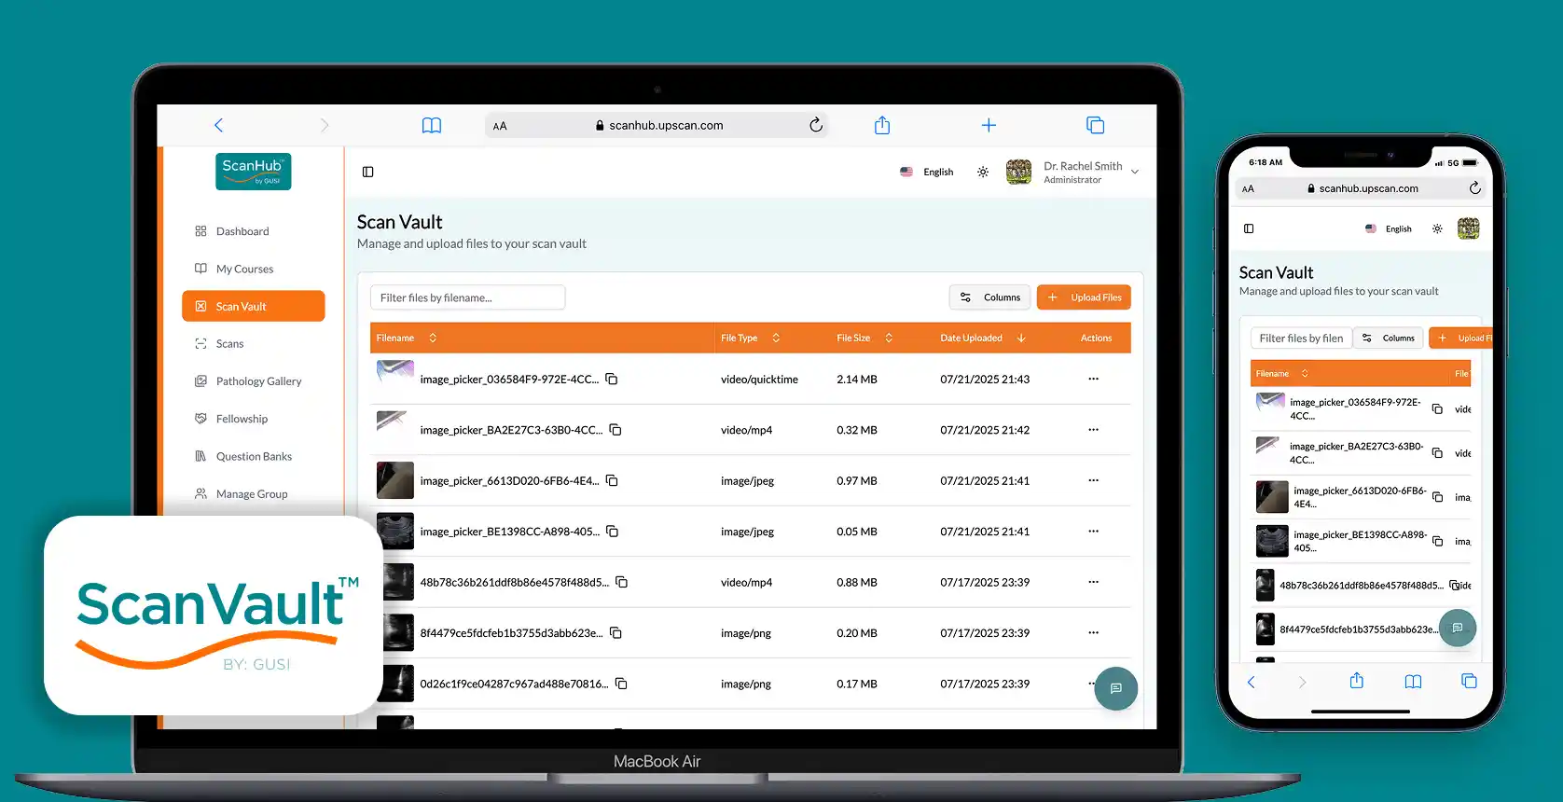Show tabs icon in iPhone bottom bar
The width and height of the screenshot is (1563, 802).
(1469, 682)
